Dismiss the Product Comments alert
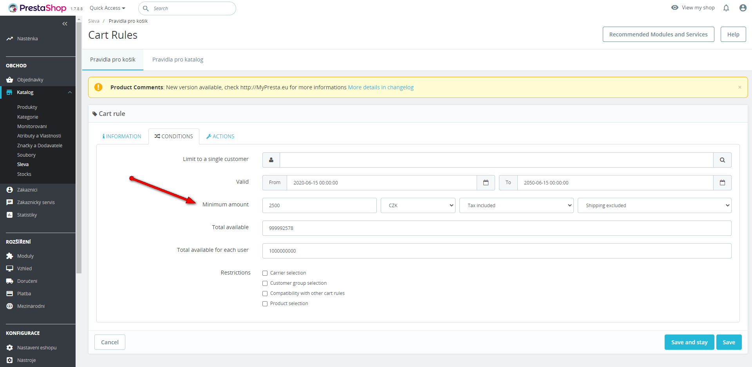 pyautogui.click(x=740, y=87)
